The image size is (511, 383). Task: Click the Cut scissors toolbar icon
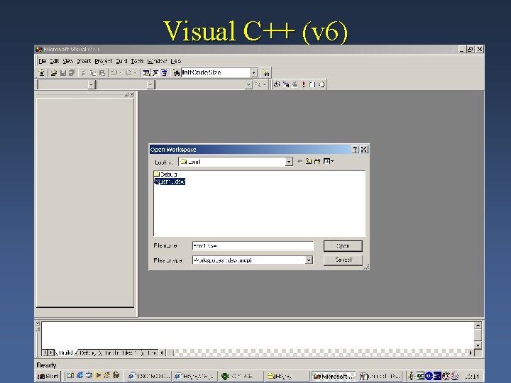pos(84,73)
